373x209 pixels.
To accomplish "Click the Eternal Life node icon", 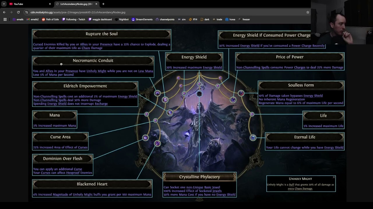I will 253,138.
